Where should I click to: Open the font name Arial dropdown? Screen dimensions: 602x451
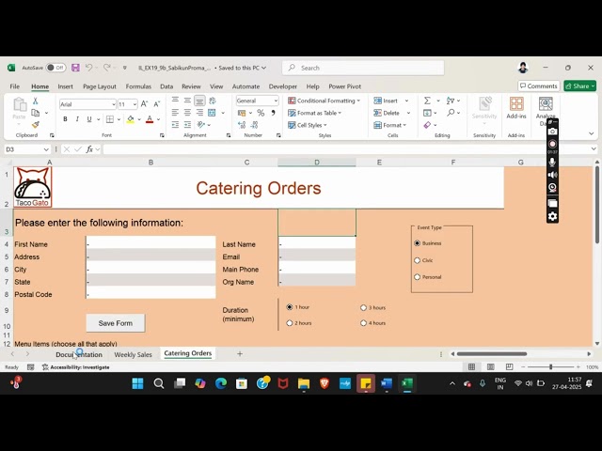tap(114, 104)
